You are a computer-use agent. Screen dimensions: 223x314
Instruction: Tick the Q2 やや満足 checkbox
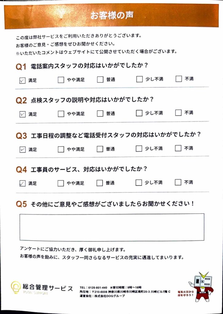click(61, 114)
